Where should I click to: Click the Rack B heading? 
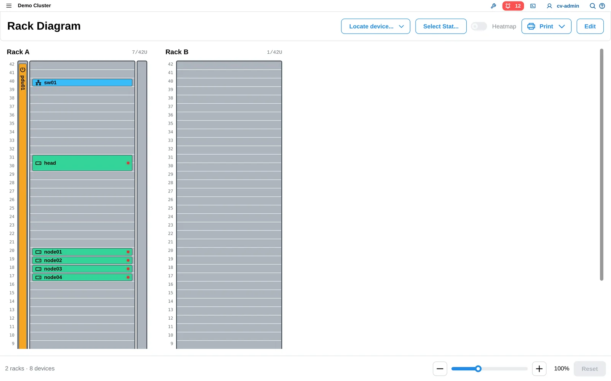click(x=177, y=52)
